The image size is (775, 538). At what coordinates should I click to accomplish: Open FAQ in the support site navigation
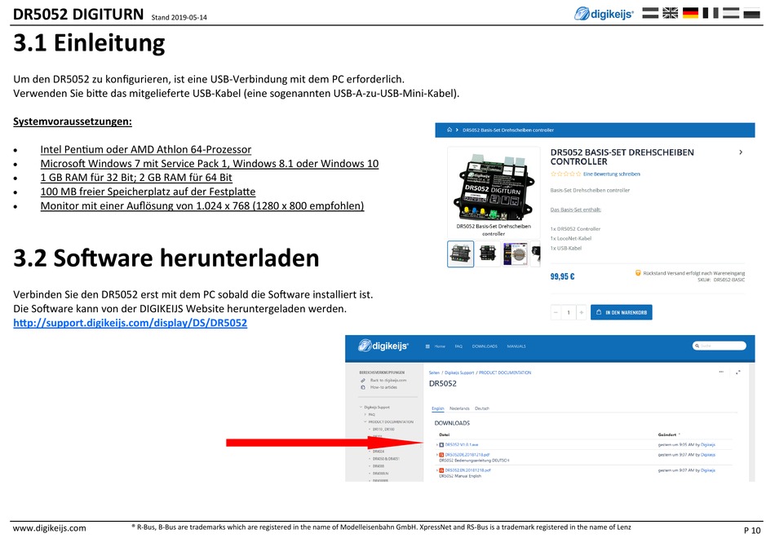click(x=458, y=346)
